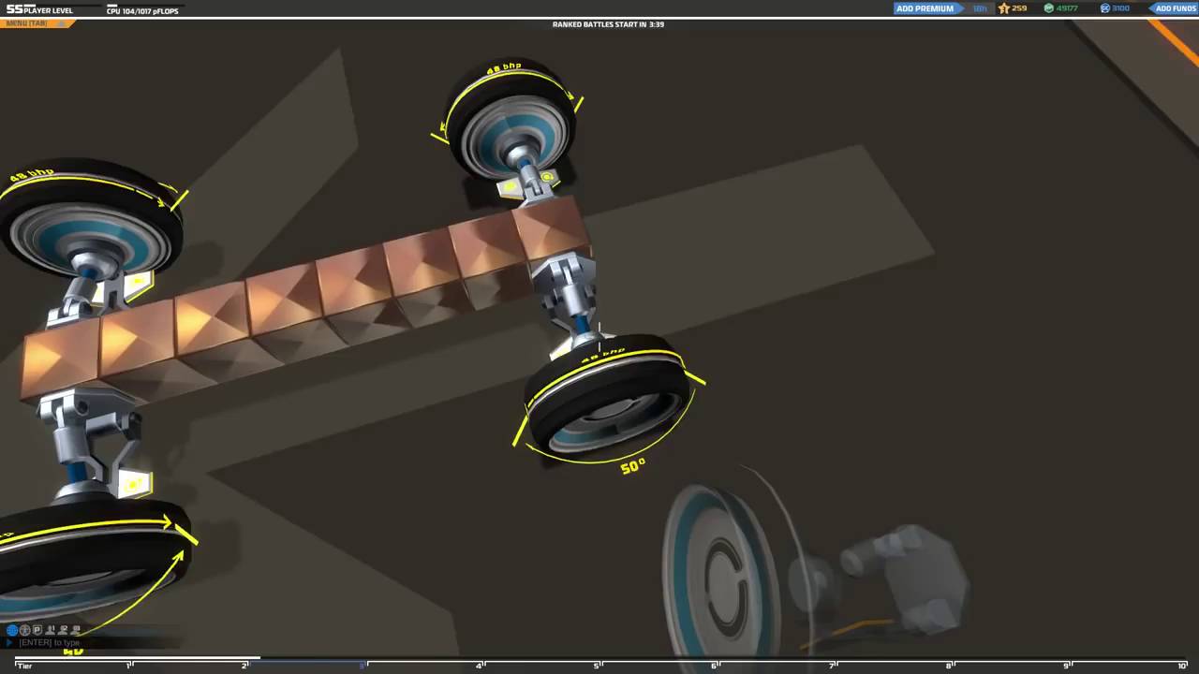Select the platoon P chat icon
This screenshot has width=1199, height=674.
[37, 630]
